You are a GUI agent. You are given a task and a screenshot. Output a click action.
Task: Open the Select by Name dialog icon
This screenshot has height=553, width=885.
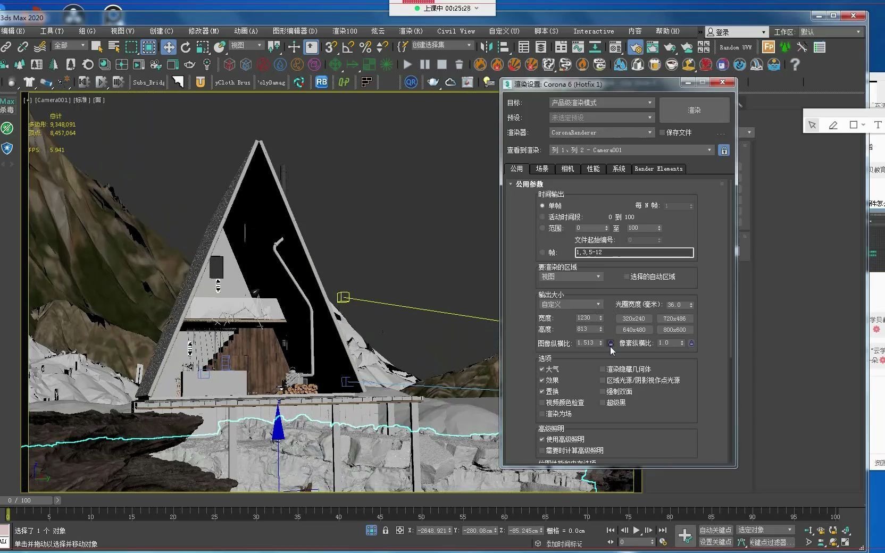113,47
